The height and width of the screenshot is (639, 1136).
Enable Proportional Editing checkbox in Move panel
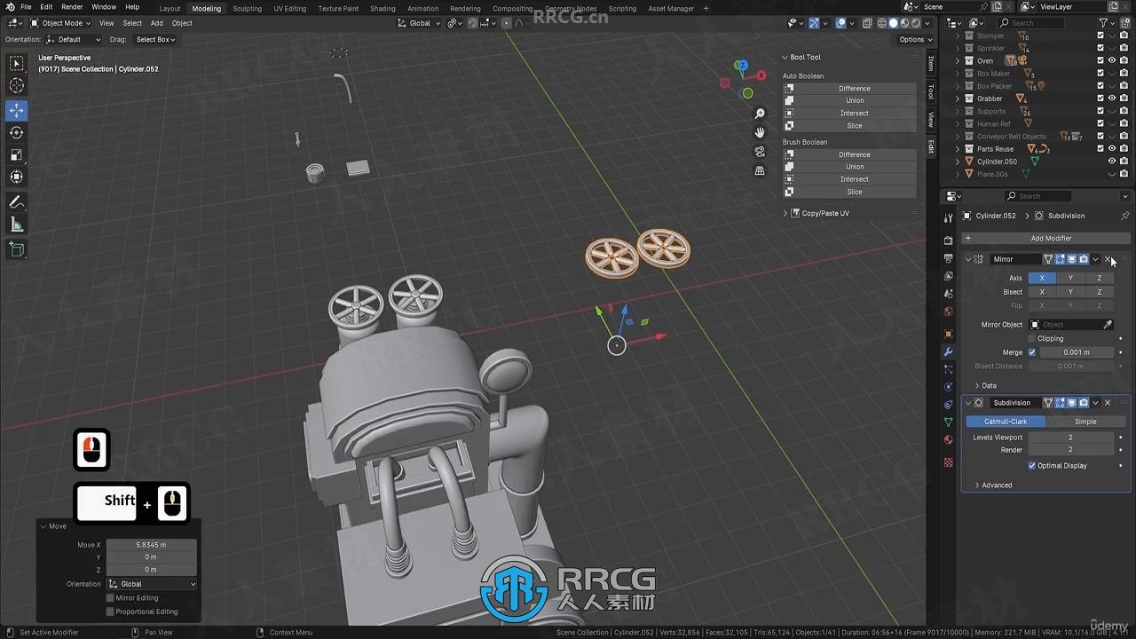[110, 611]
